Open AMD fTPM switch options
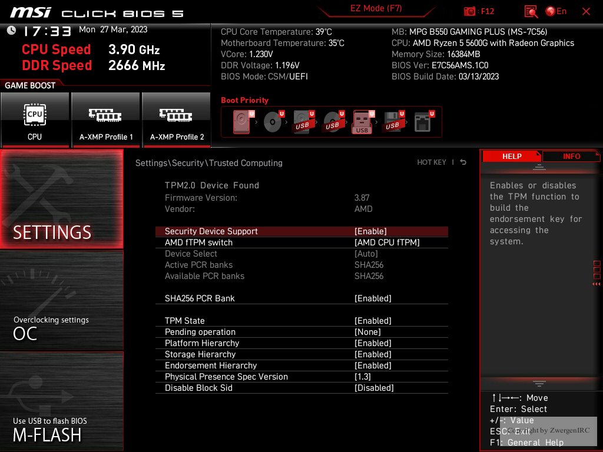Image resolution: width=603 pixels, height=452 pixels. (x=387, y=242)
